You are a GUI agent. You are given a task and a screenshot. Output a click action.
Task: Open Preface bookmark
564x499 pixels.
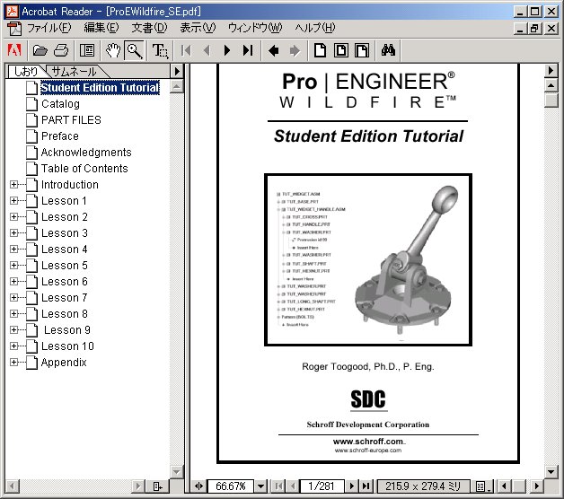(59, 136)
